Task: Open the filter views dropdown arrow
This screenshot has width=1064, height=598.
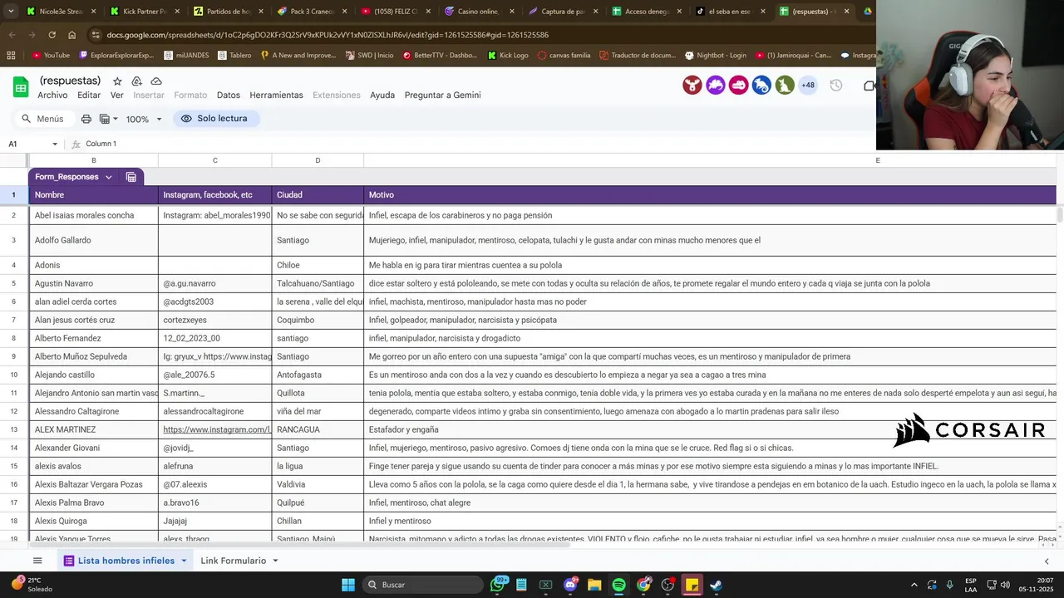Action: coord(116,119)
